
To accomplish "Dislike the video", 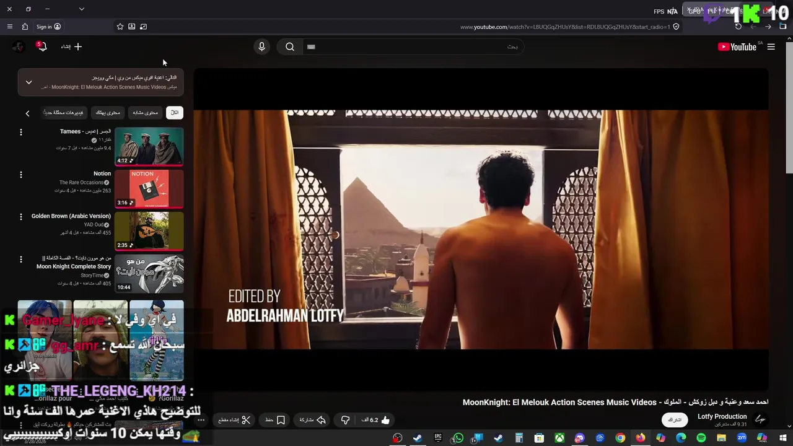I will tap(346, 420).
